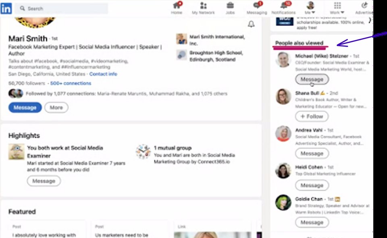This screenshot has width=387, height=238.
Task: Click the search magnifier icon
Action: click(x=23, y=8)
